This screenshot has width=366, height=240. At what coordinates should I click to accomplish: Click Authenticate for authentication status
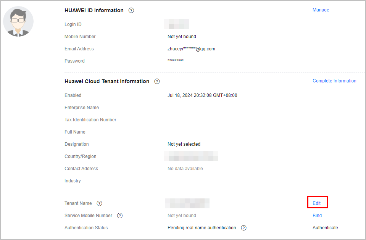(325, 228)
